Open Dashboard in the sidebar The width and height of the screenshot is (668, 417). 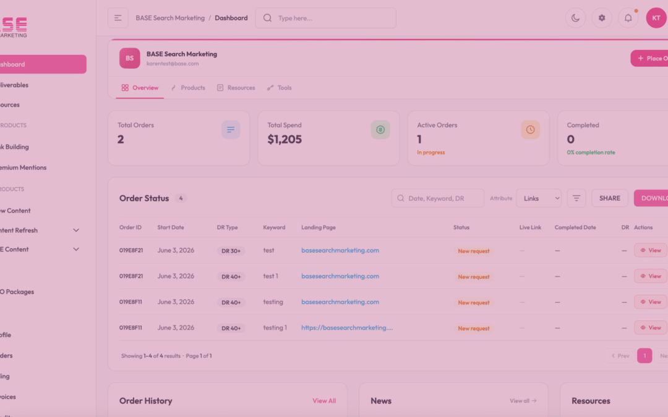[x=43, y=64]
